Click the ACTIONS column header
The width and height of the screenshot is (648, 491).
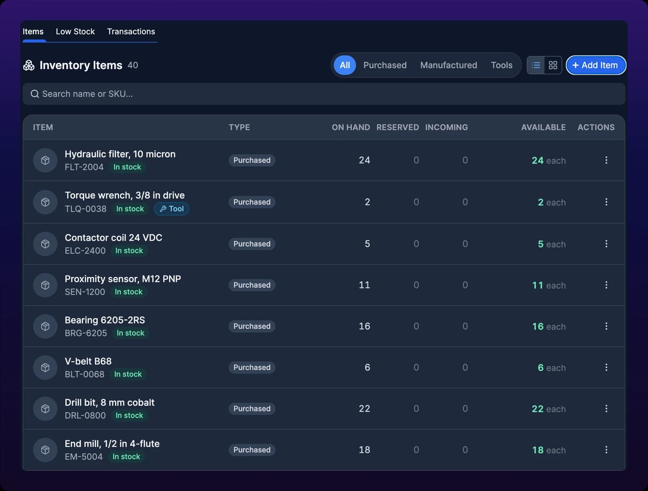click(596, 127)
